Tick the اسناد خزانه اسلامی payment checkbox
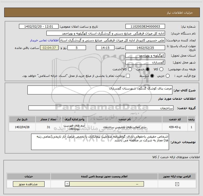This screenshot has width=203, height=196. (x=128, y=76)
